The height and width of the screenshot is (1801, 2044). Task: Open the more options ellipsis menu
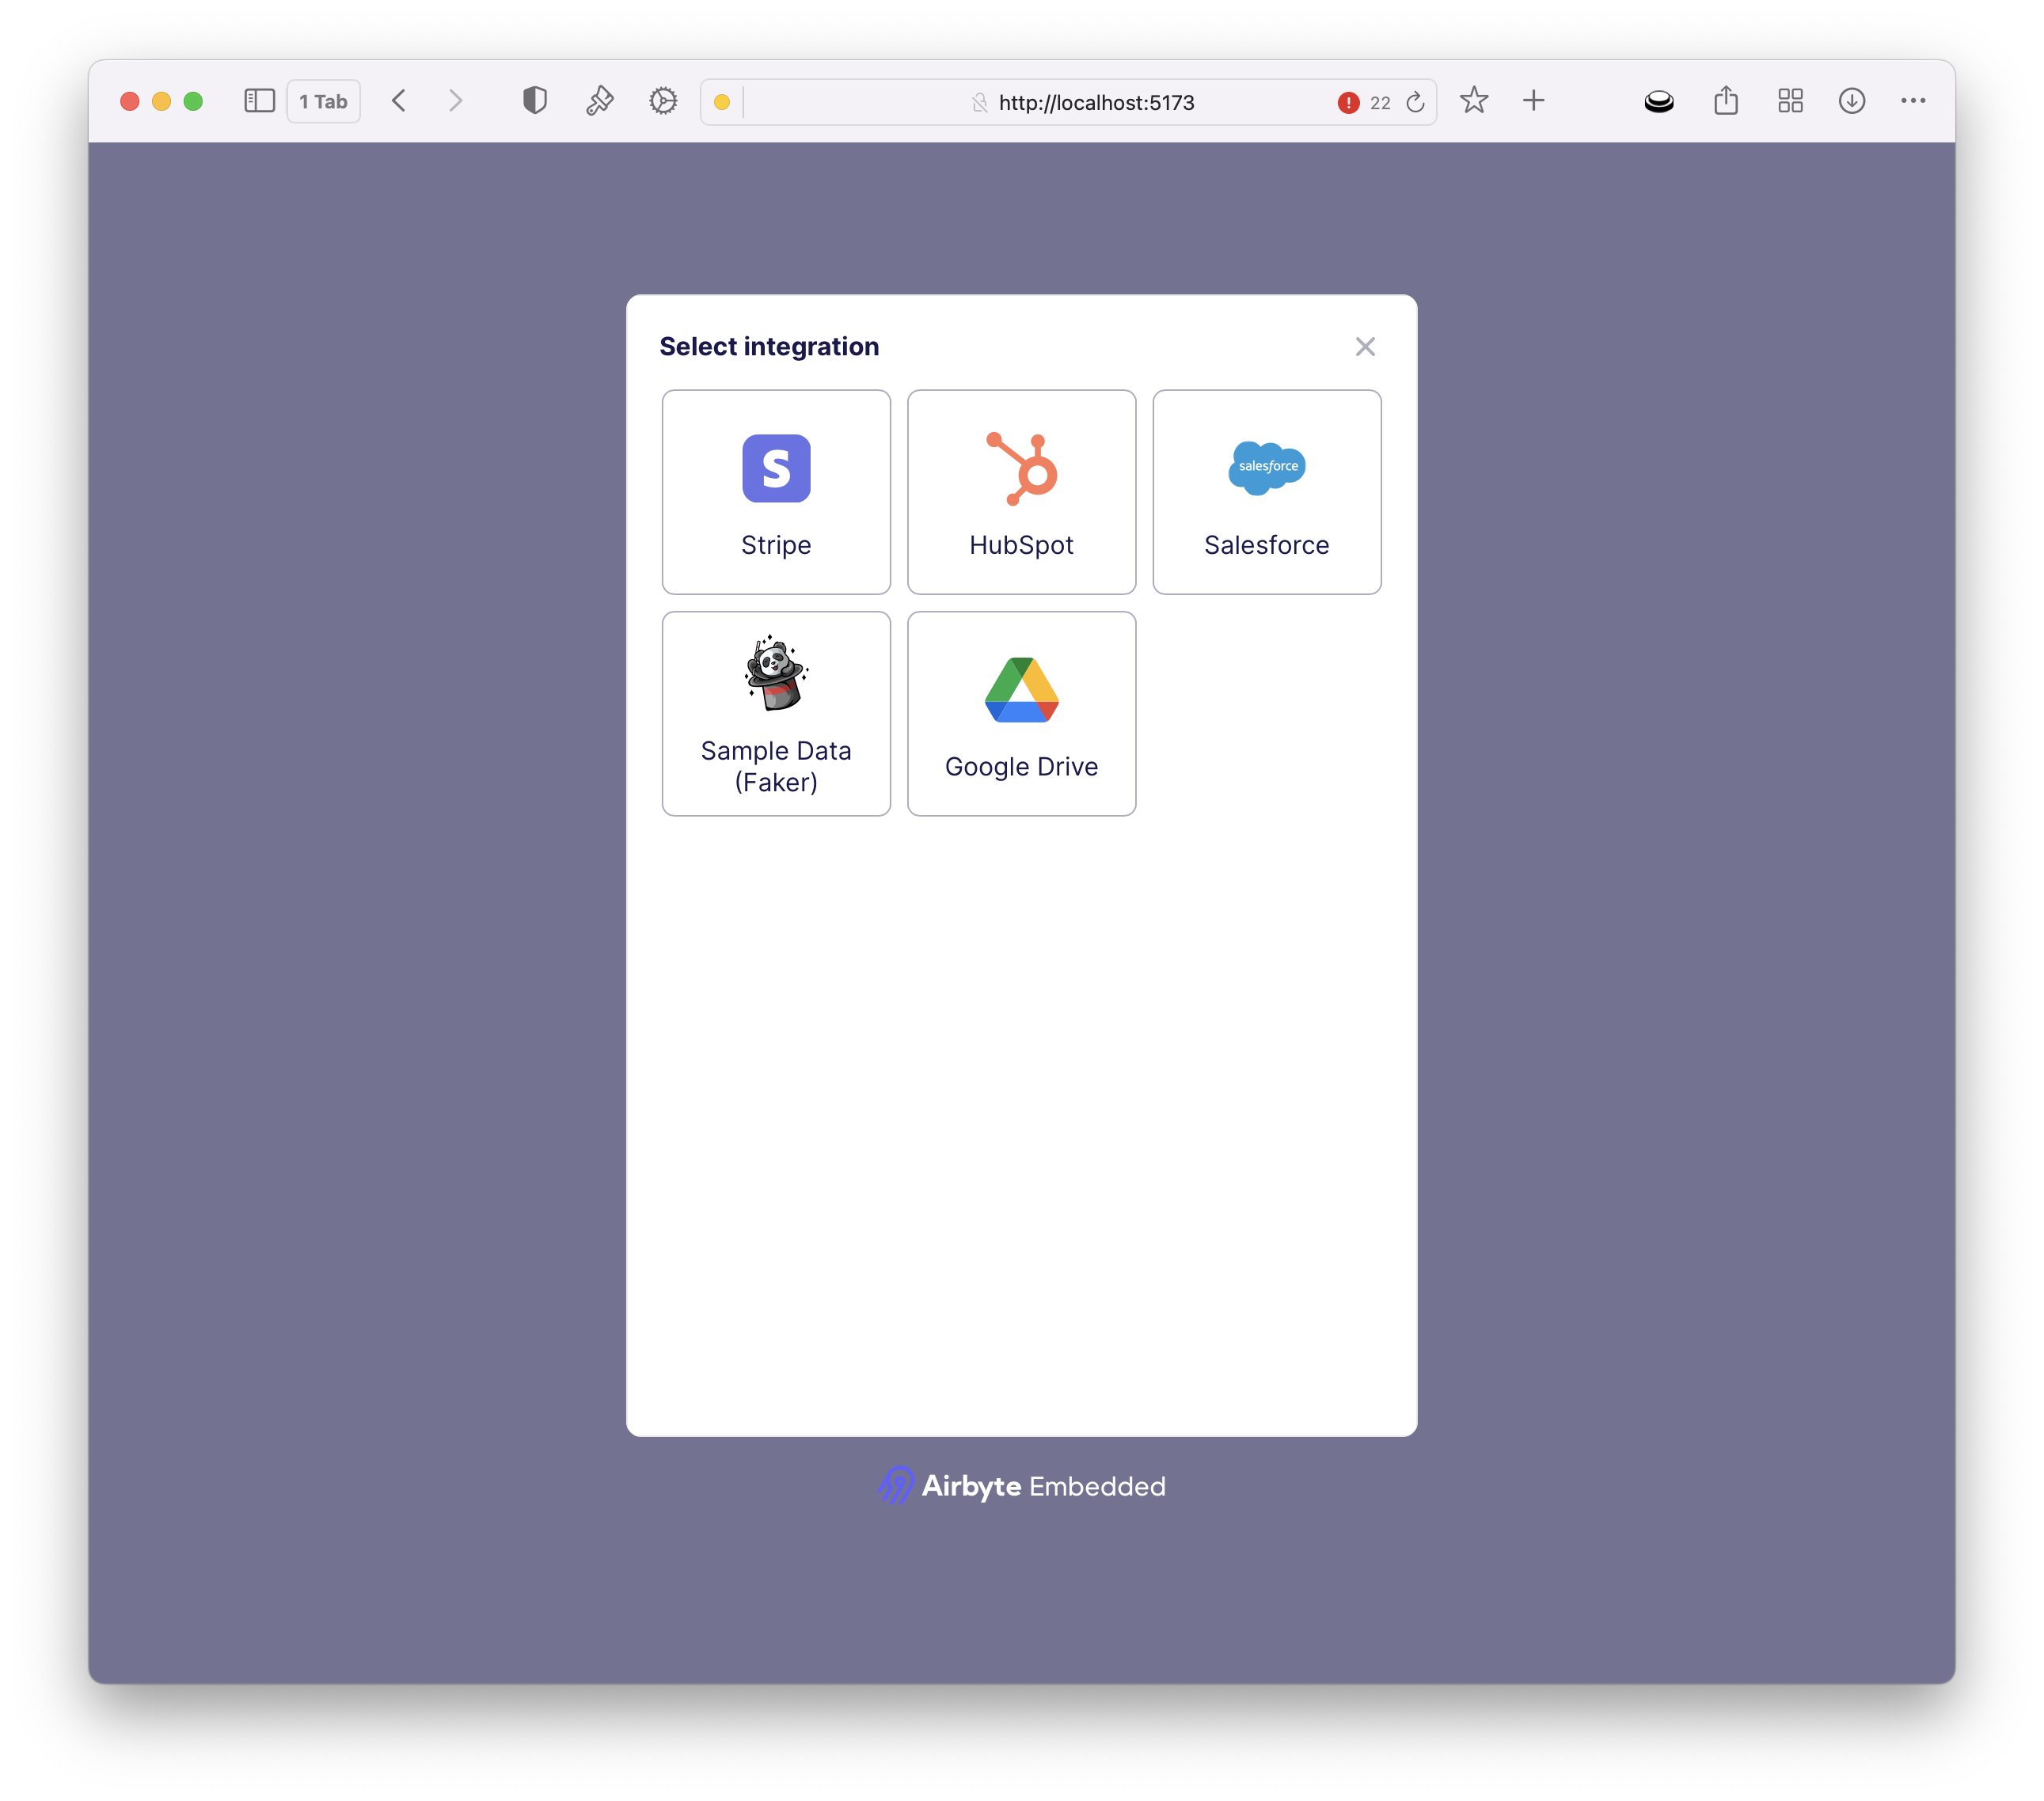point(1913,101)
